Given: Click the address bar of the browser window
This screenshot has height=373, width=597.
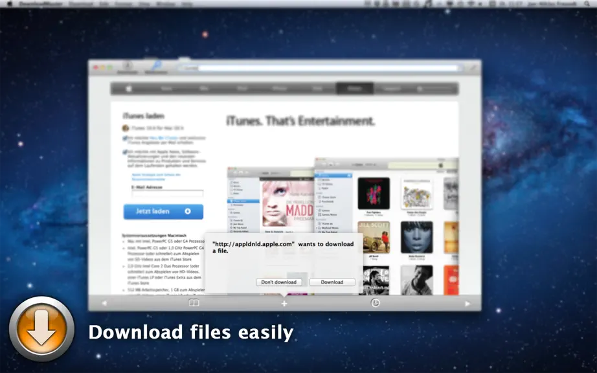Looking at the screenshot, I should (x=319, y=68).
